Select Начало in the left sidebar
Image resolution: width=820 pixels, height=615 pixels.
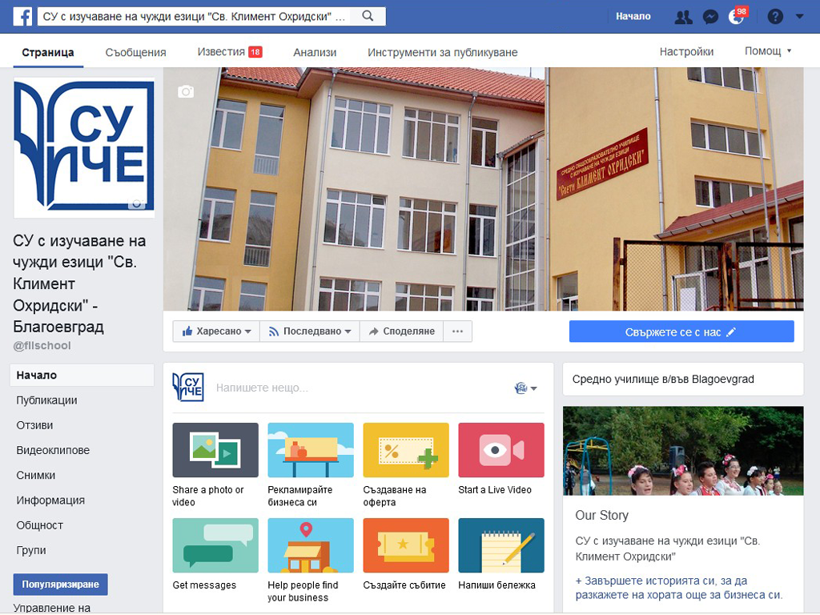82,375
